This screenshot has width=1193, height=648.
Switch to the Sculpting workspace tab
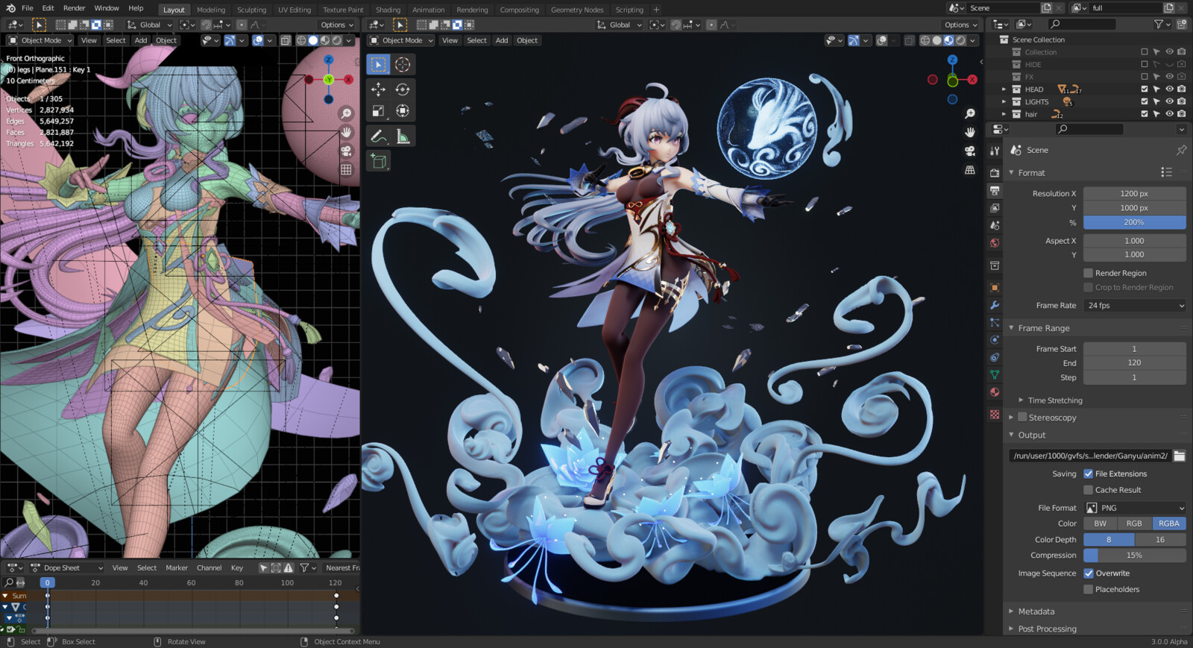(x=251, y=10)
